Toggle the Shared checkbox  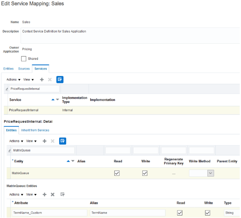(24, 59)
